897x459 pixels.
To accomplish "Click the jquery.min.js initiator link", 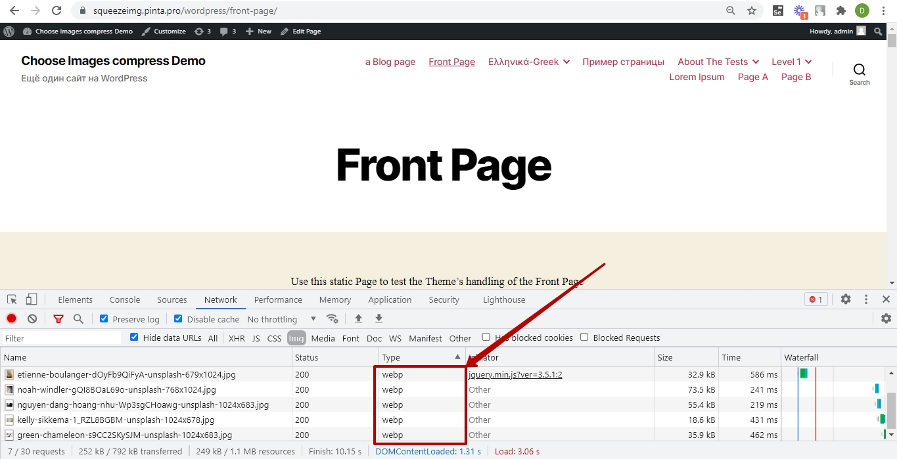I will [515, 374].
